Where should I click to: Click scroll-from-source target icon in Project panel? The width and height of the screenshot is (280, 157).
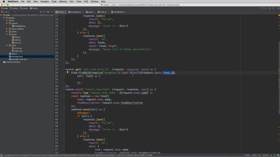point(41,12)
